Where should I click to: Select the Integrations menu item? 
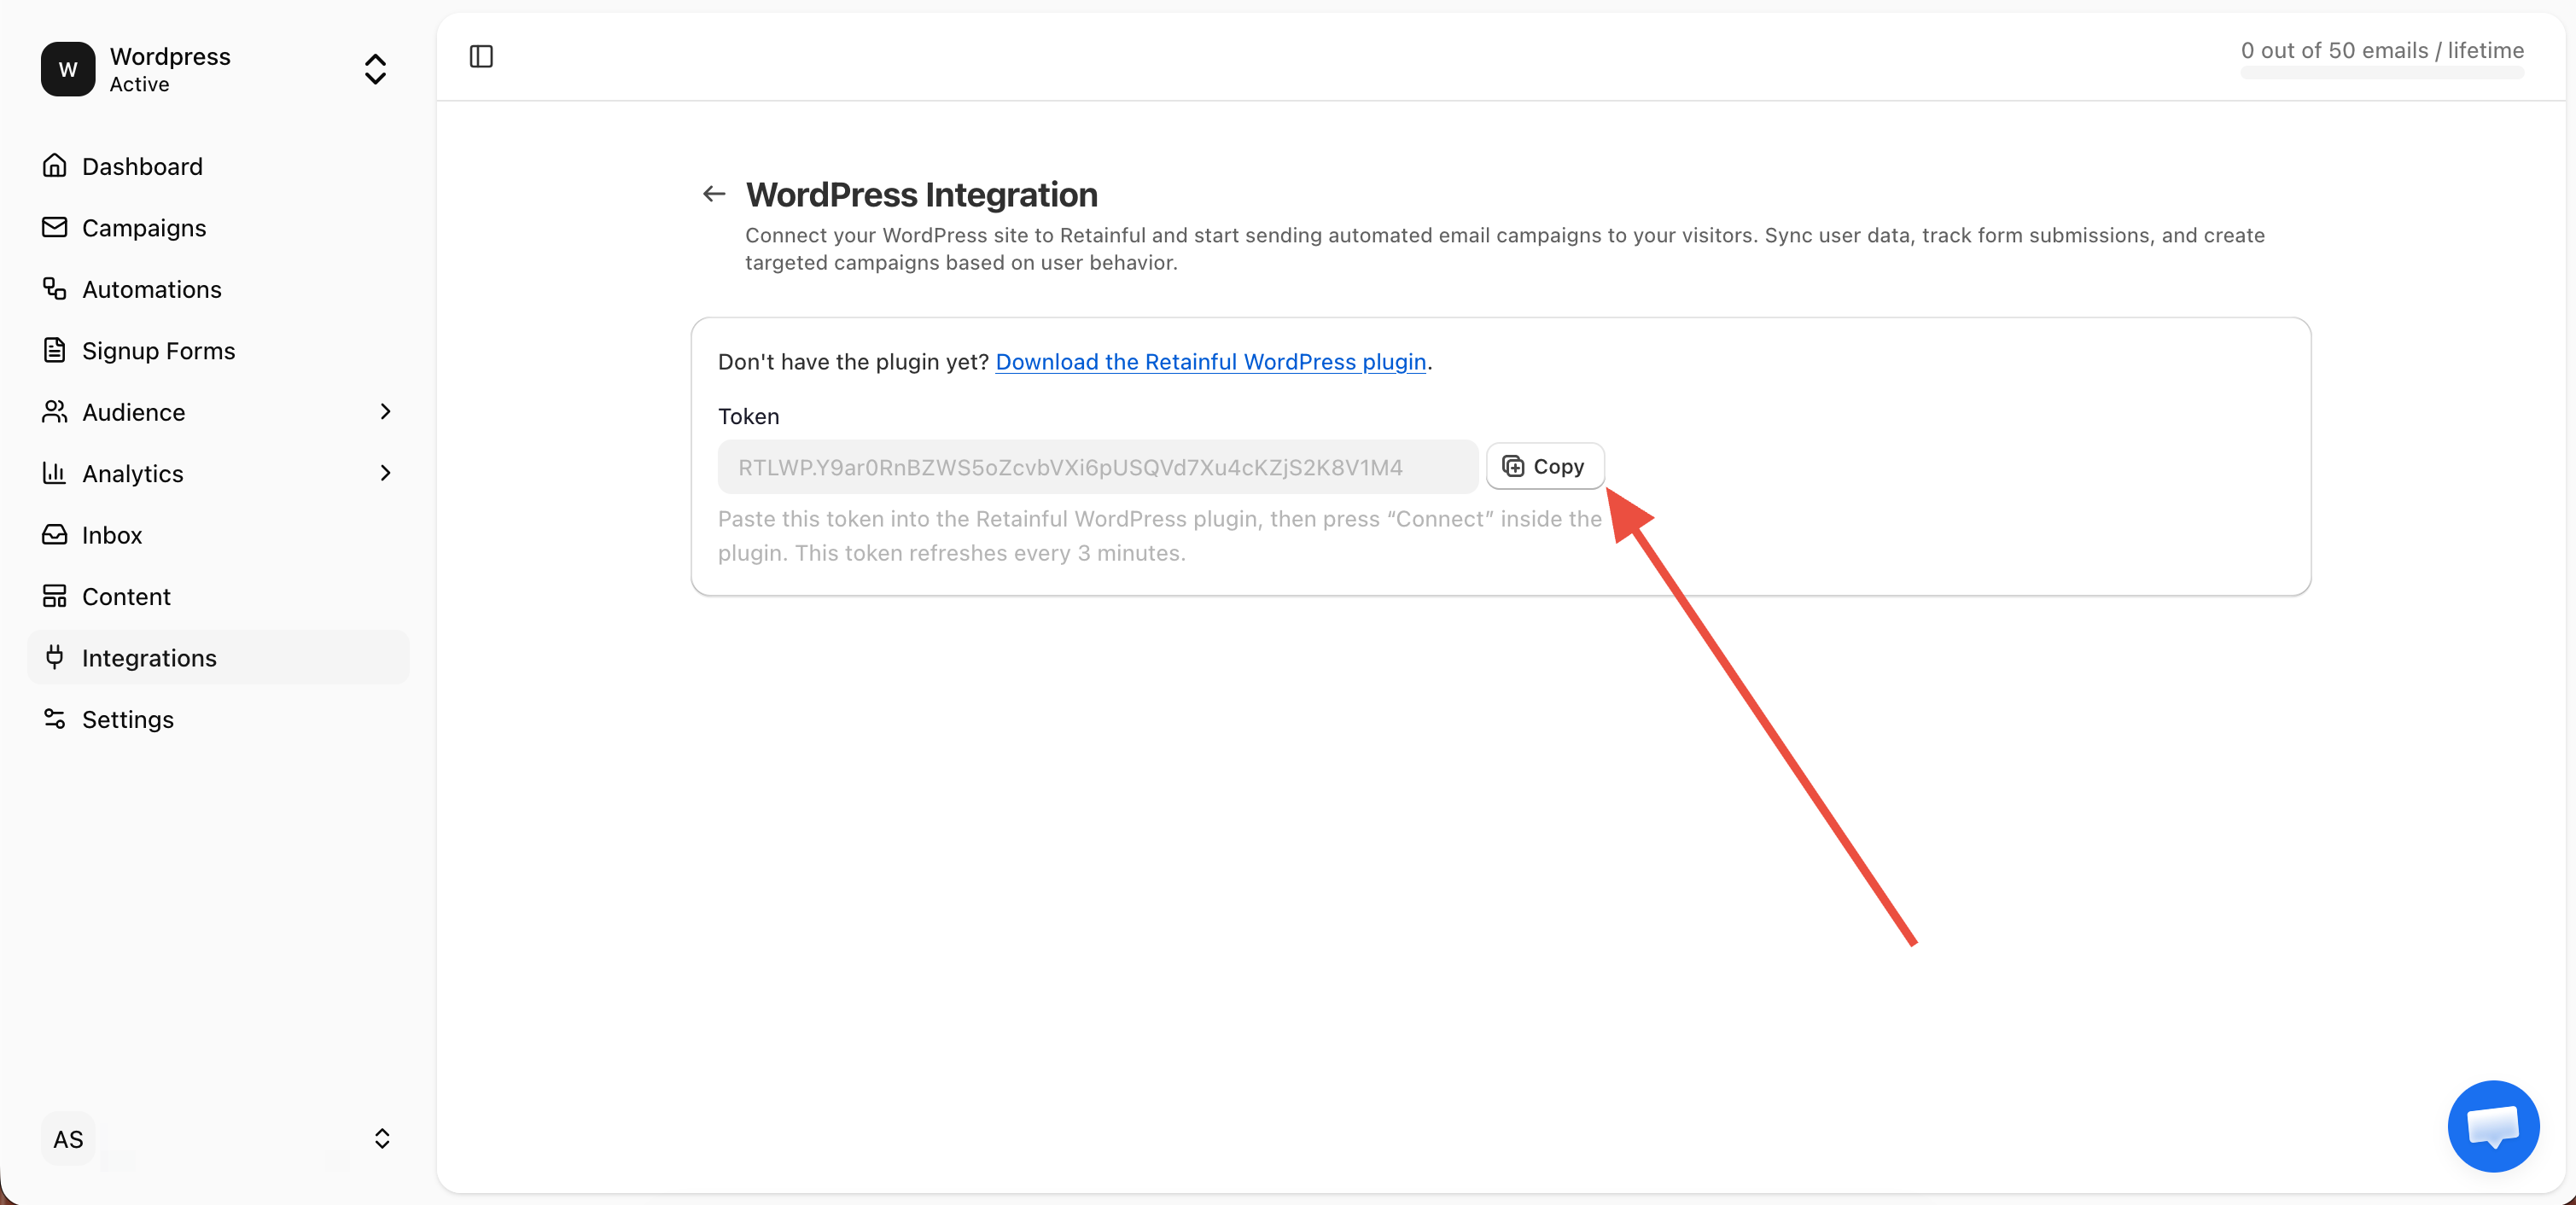click(x=218, y=657)
